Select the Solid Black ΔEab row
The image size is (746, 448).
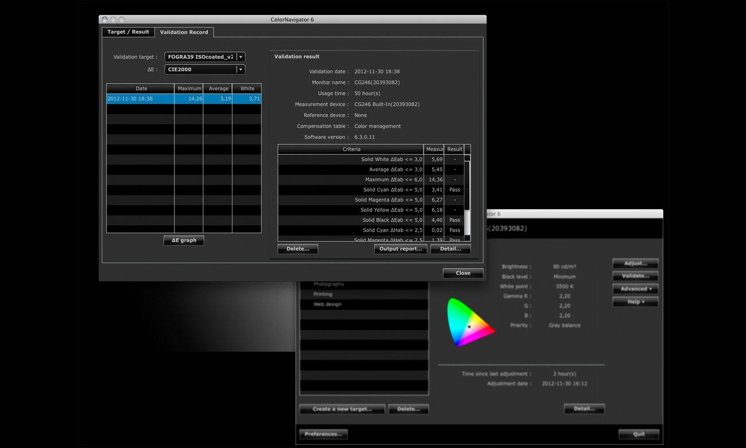[x=371, y=220]
